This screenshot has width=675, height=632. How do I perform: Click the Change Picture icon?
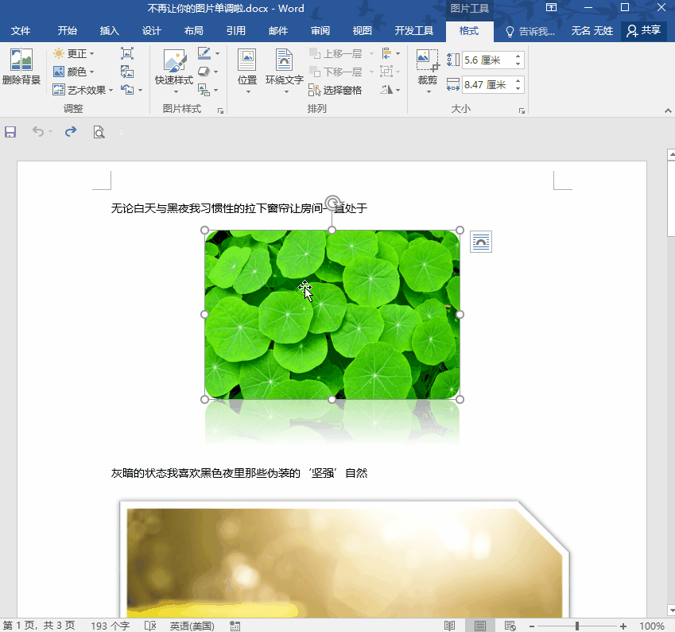pyautogui.click(x=127, y=72)
